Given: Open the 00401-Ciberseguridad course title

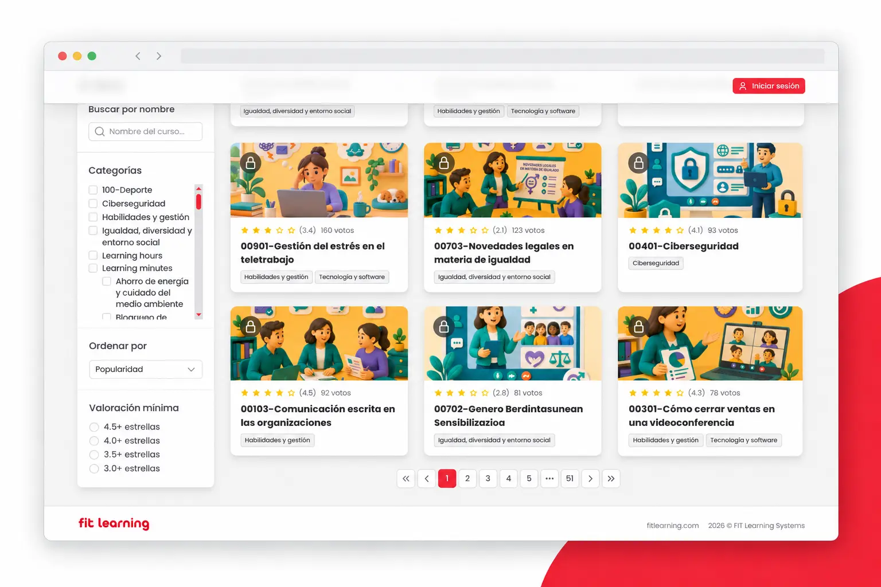Looking at the screenshot, I should point(684,246).
